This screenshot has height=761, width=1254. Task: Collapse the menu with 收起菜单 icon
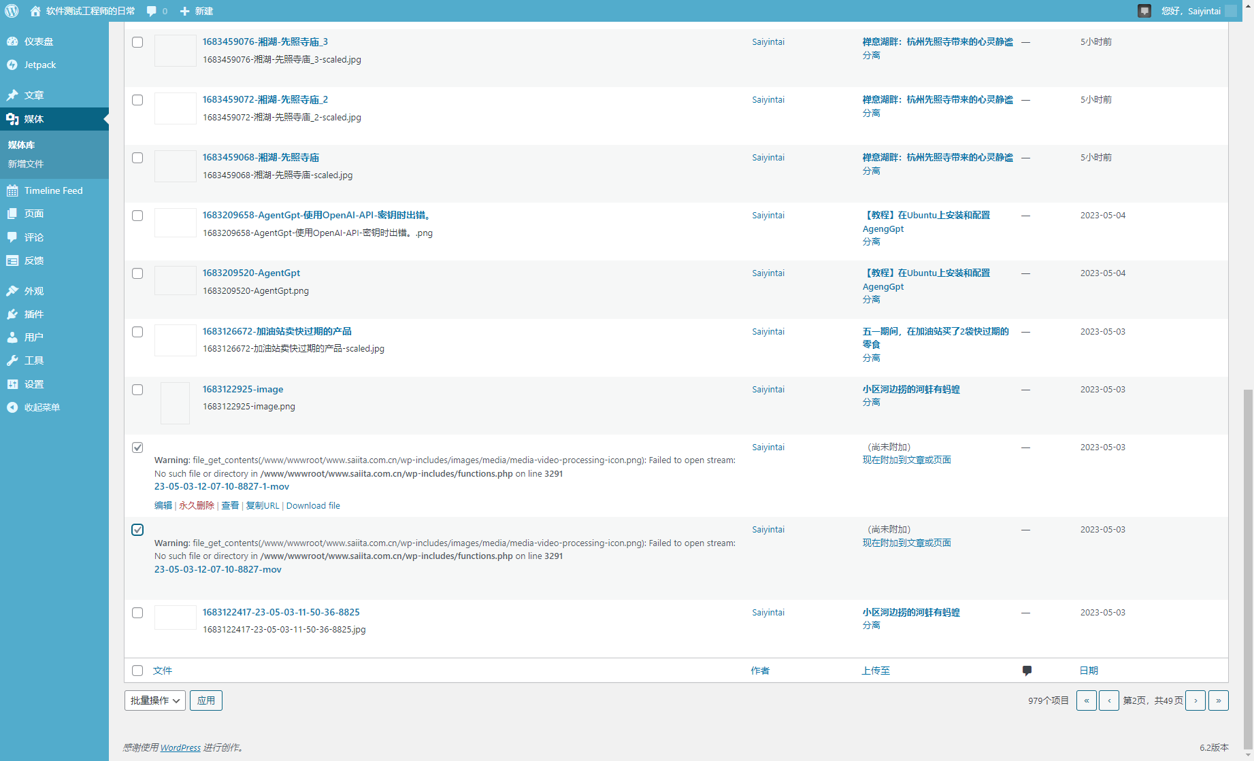pyautogui.click(x=12, y=407)
